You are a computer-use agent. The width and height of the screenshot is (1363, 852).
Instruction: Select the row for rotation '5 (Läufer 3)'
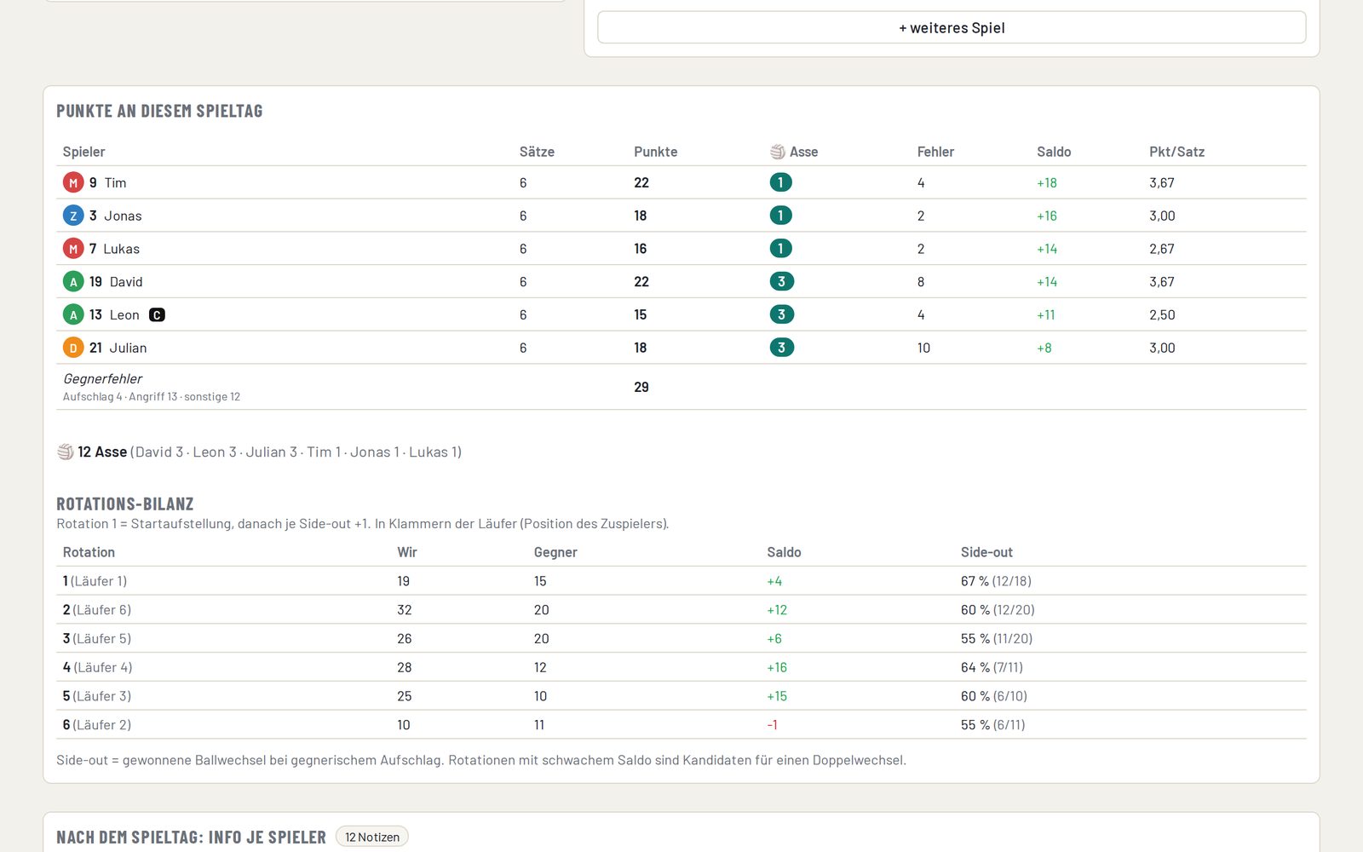click(681, 696)
